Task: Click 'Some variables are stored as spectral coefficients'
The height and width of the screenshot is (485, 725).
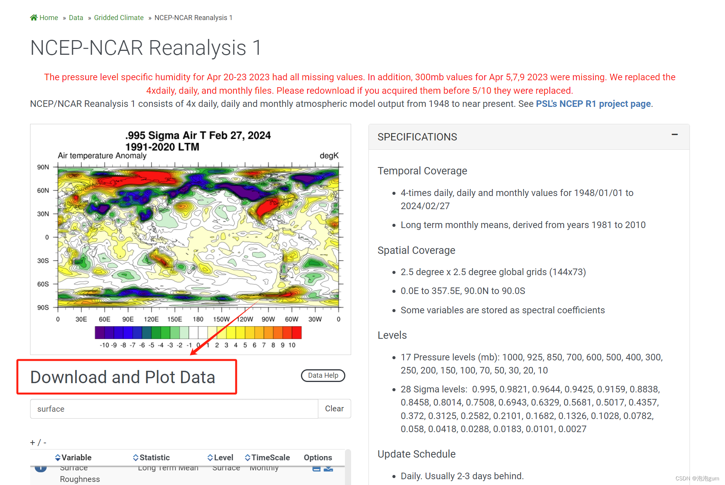Action: [503, 310]
